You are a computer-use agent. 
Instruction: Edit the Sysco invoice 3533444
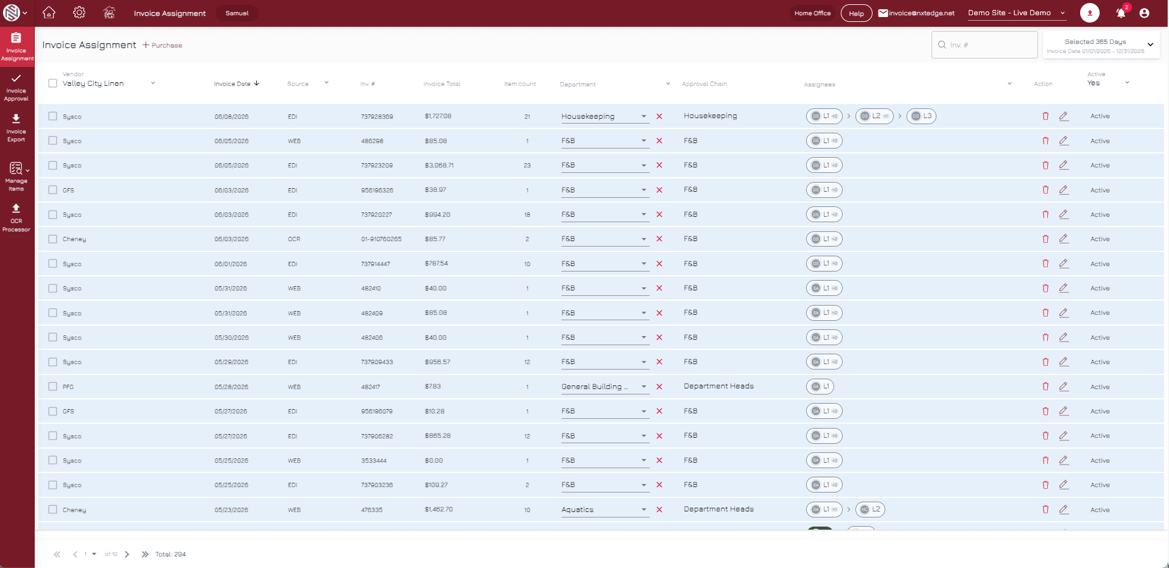point(1064,460)
